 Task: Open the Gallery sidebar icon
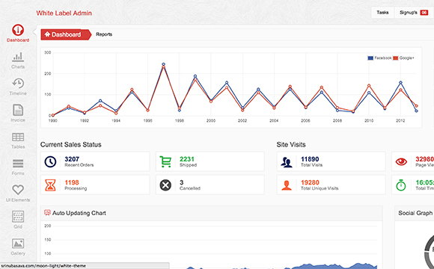pos(18,244)
